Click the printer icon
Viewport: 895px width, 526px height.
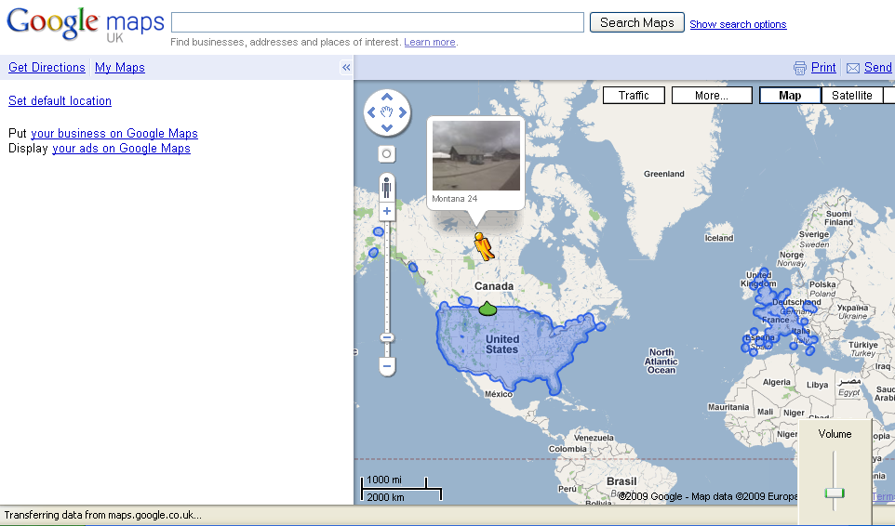800,69
